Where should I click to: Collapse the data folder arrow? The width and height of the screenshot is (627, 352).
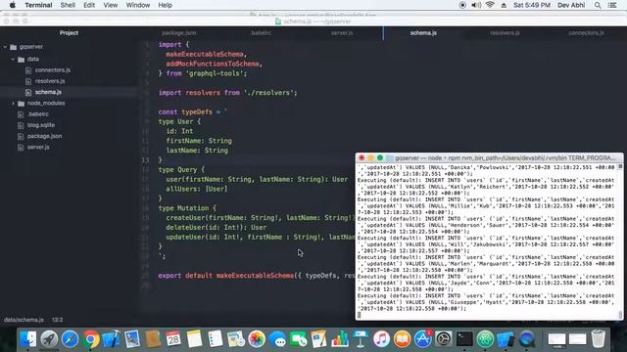pos(13,59)
